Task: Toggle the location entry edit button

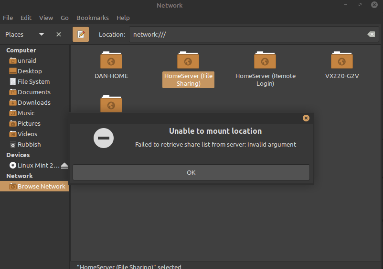Action: pos(81,34)
